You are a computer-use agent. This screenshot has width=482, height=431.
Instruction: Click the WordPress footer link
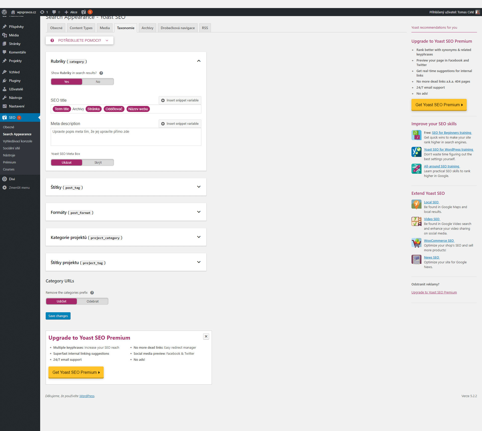click(x=87, y=396)
